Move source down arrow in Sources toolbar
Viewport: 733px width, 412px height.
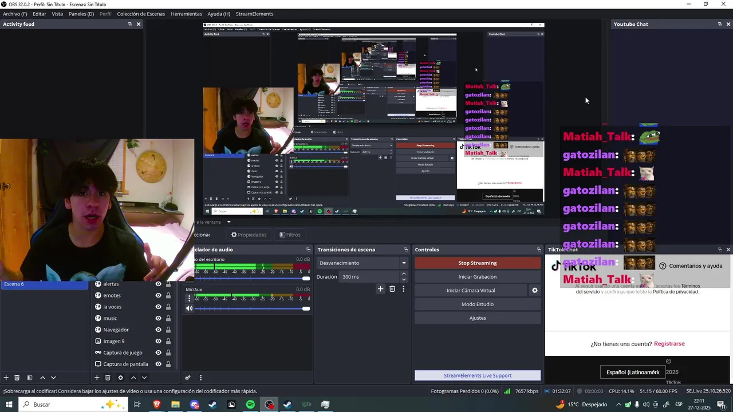pyautogui.click(x=144, y=378)
